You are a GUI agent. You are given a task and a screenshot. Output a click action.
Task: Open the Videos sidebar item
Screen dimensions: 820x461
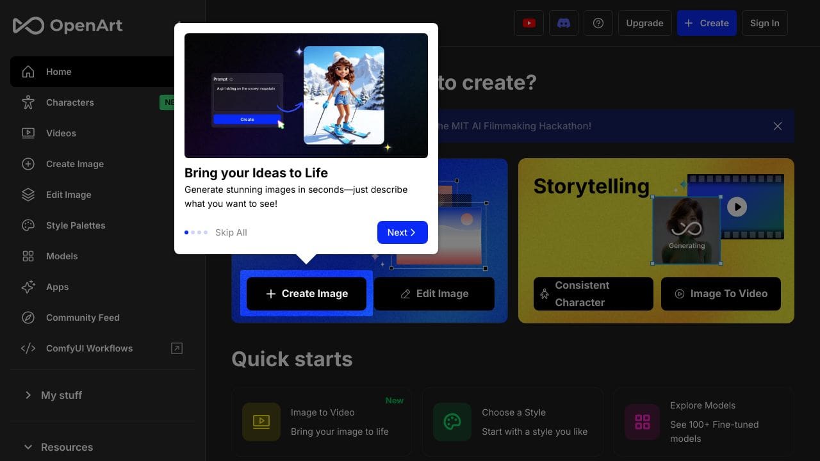(102, 133)
